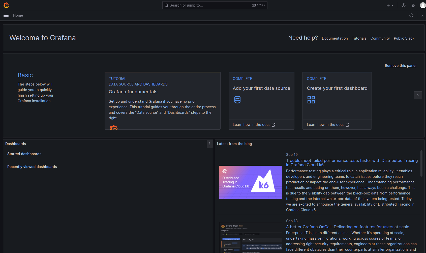Open the plus New dropdown
Image resolution: width=426 pixels, height=253 pixels.
[390, 5]
